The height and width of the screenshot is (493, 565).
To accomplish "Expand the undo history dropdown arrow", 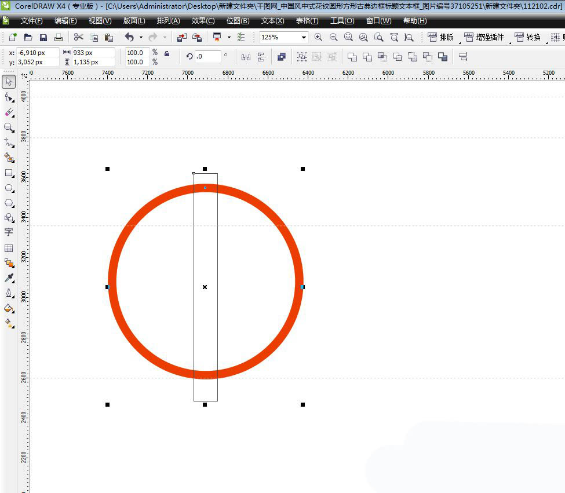I will [x=141, y=38].
